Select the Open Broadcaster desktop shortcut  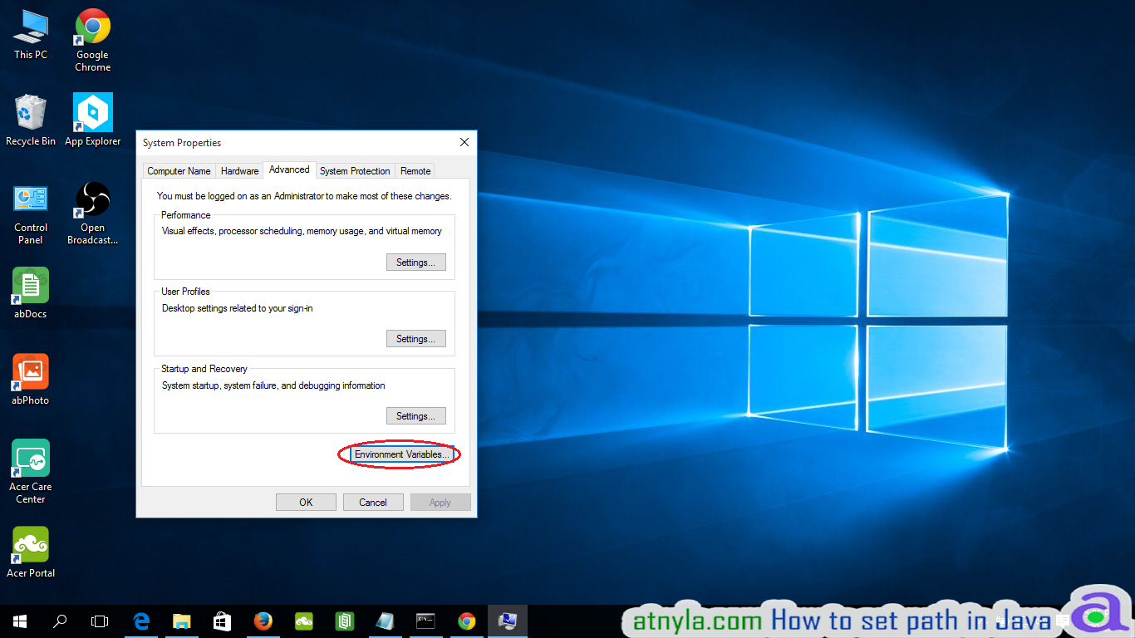93,213
